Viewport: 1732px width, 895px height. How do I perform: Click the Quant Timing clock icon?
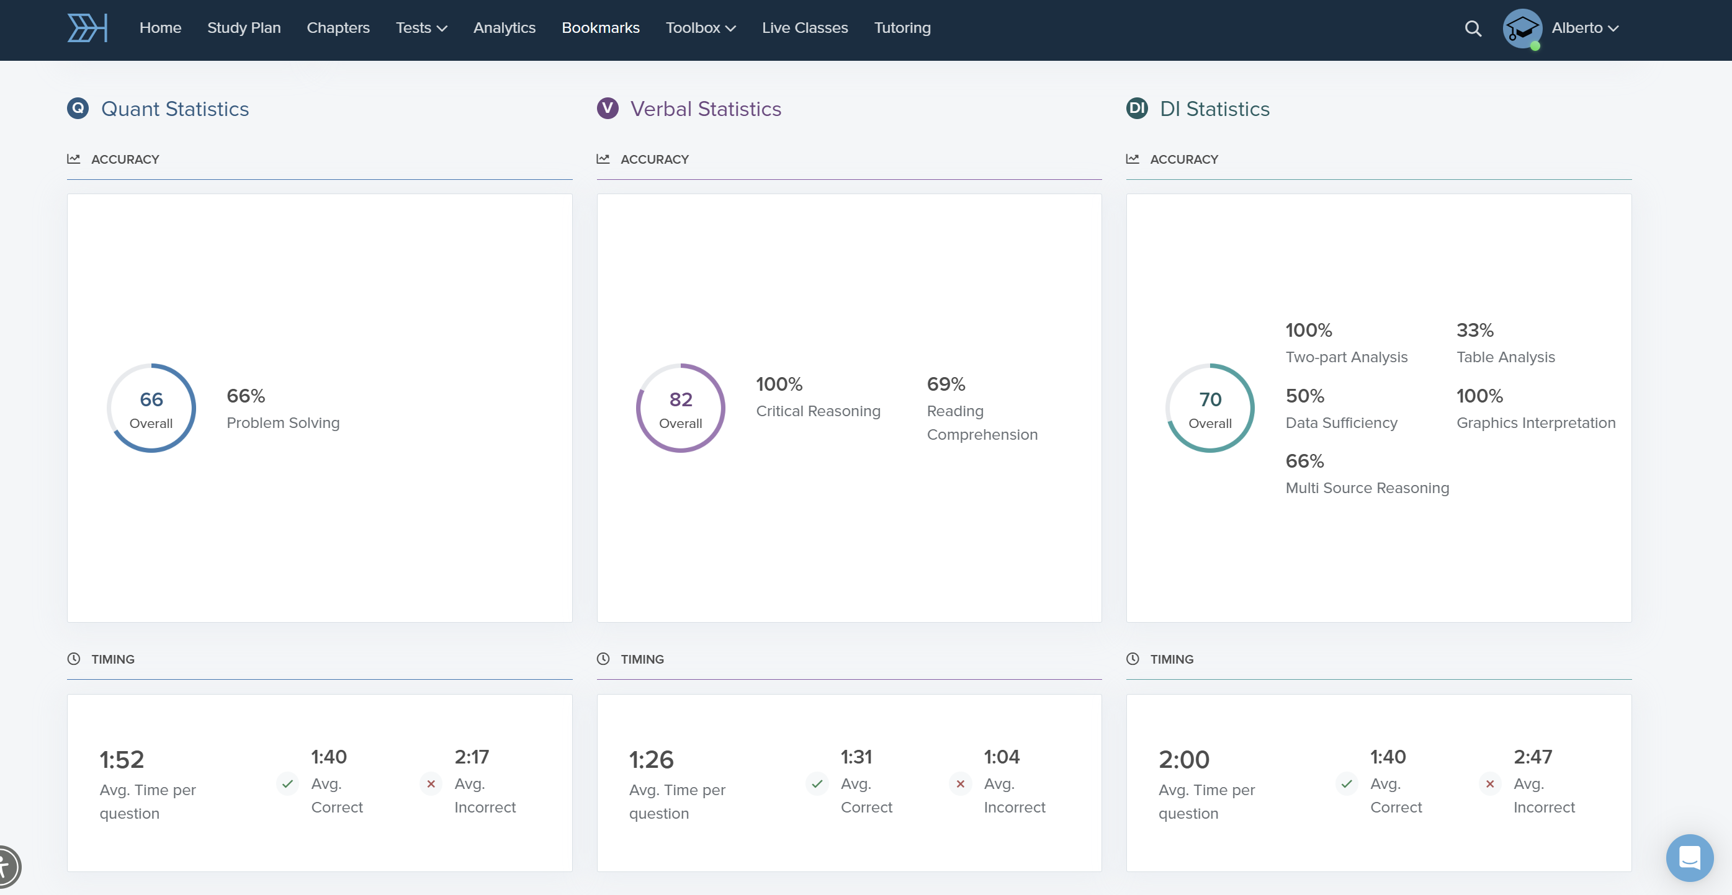74,659
